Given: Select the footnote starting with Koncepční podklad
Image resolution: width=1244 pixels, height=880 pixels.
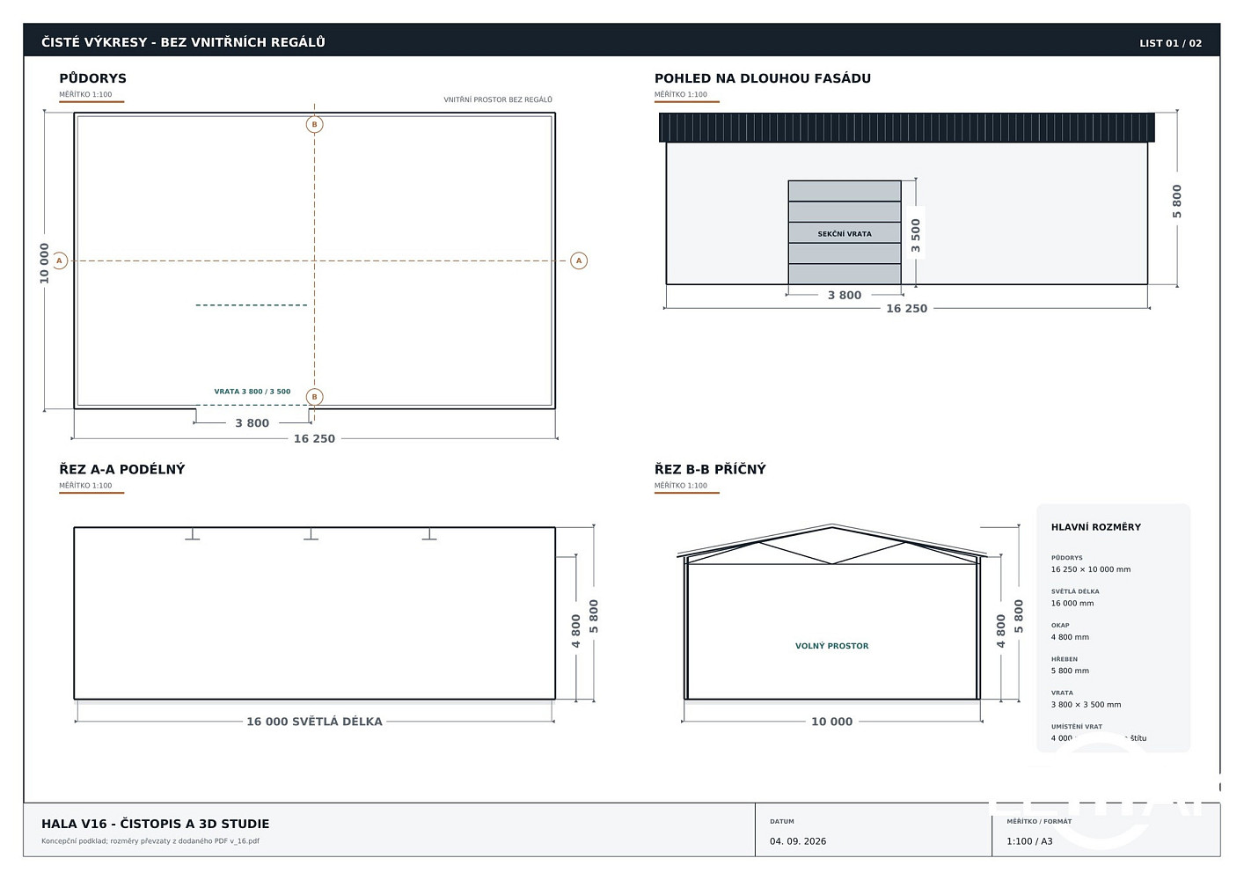Looking at the screenshot, I should (x=150, y=841).
